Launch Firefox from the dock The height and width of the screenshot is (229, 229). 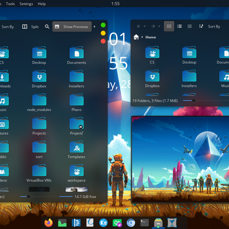click(49, 223)
